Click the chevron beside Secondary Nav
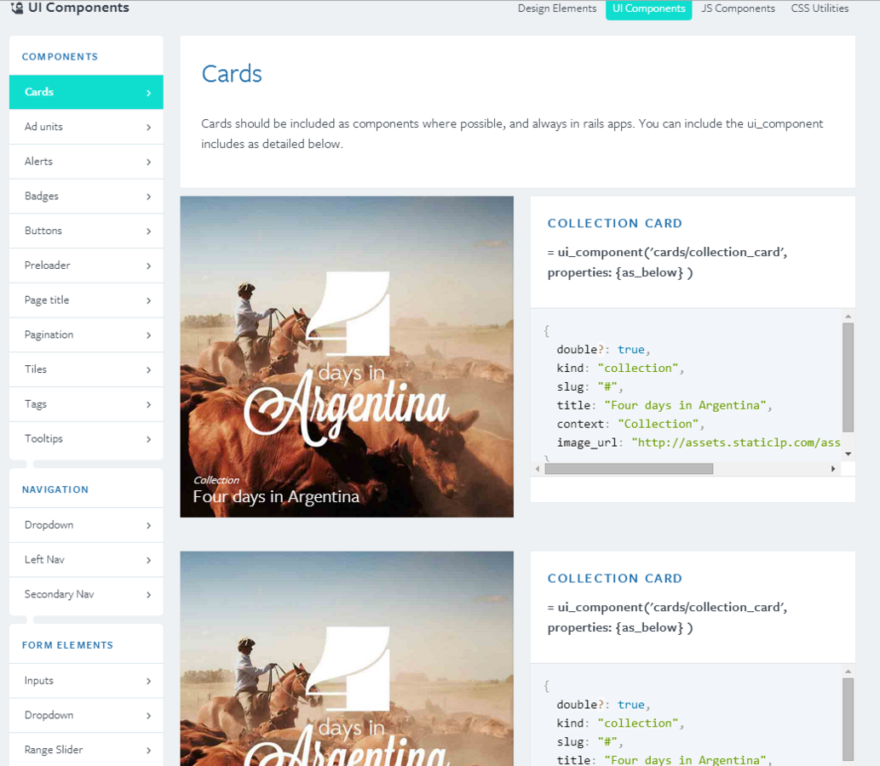The height and width of the screenshot is (766, 880). [149, 595]
